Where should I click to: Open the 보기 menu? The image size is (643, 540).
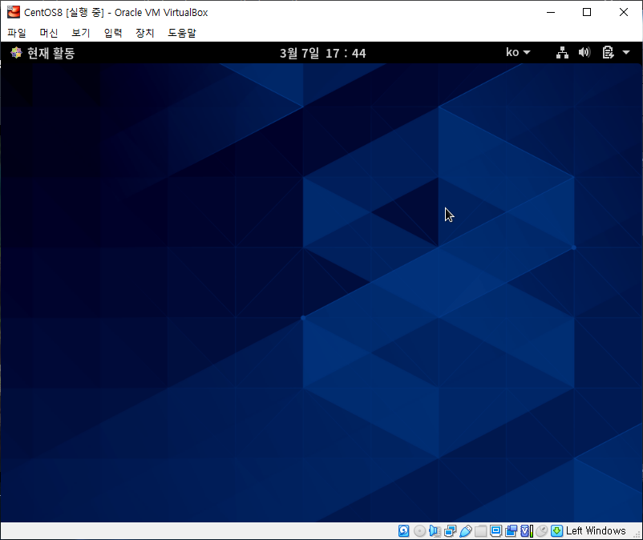[x=80, y=33]
